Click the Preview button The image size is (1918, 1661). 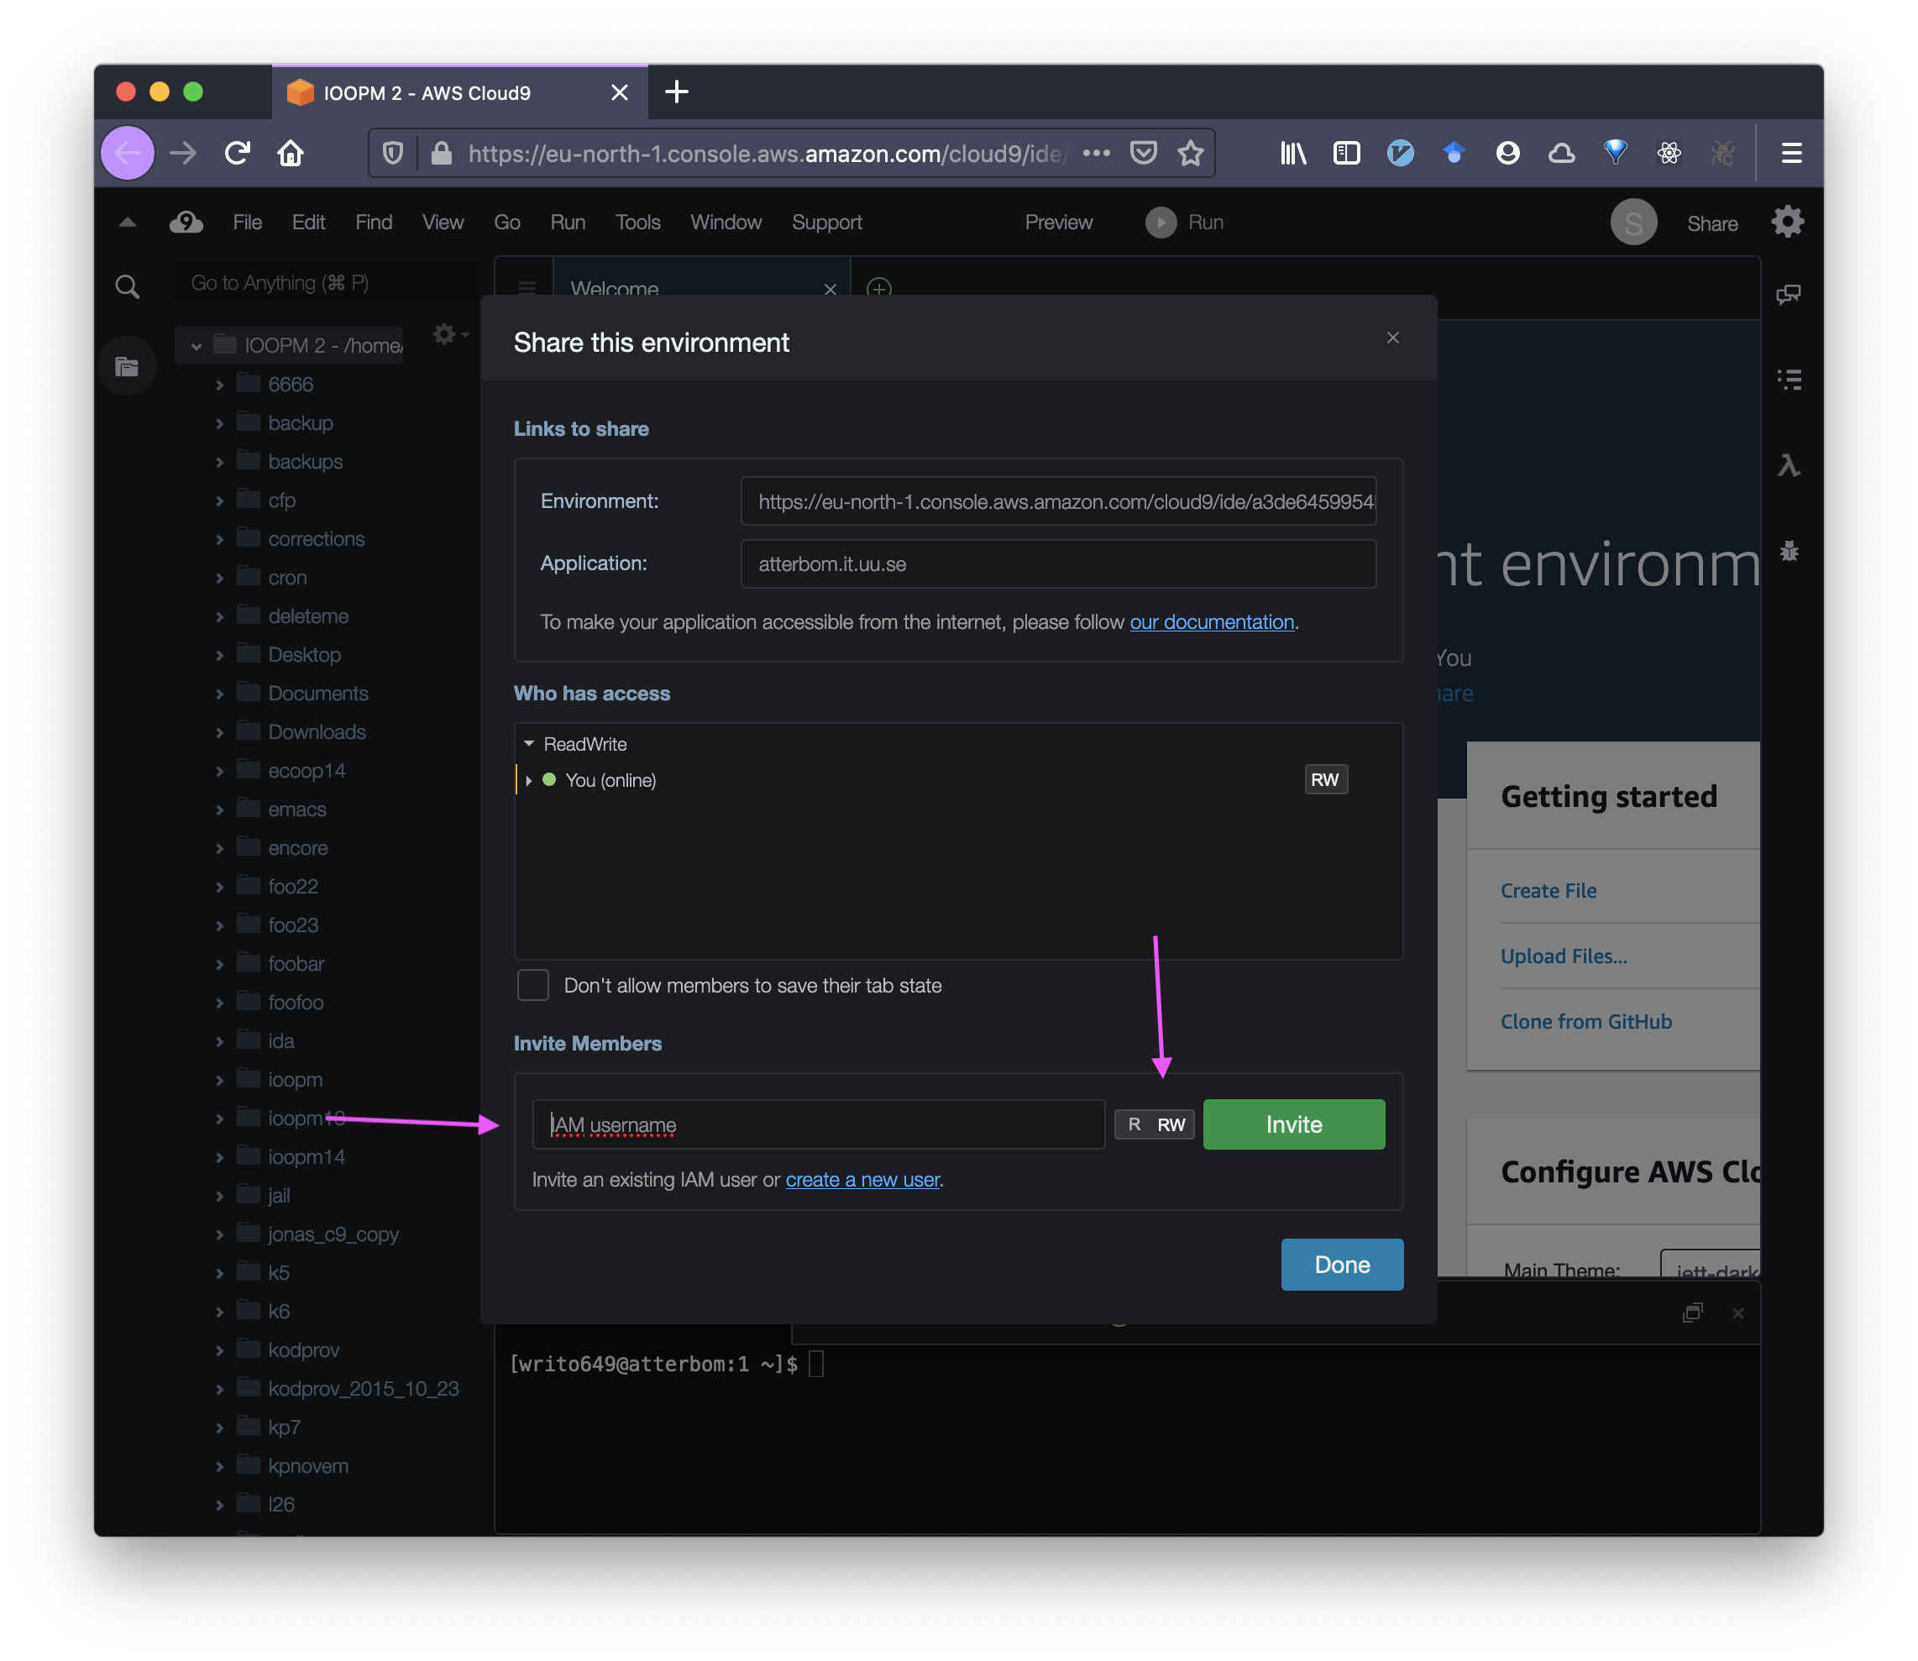pyautogui.click(x=1059, y=223)
